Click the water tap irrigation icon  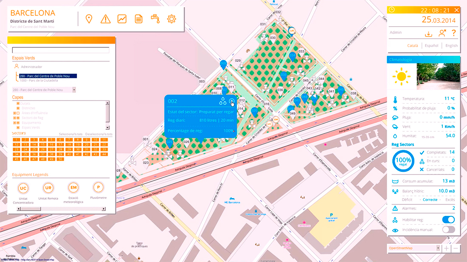(x=155, y=19)
